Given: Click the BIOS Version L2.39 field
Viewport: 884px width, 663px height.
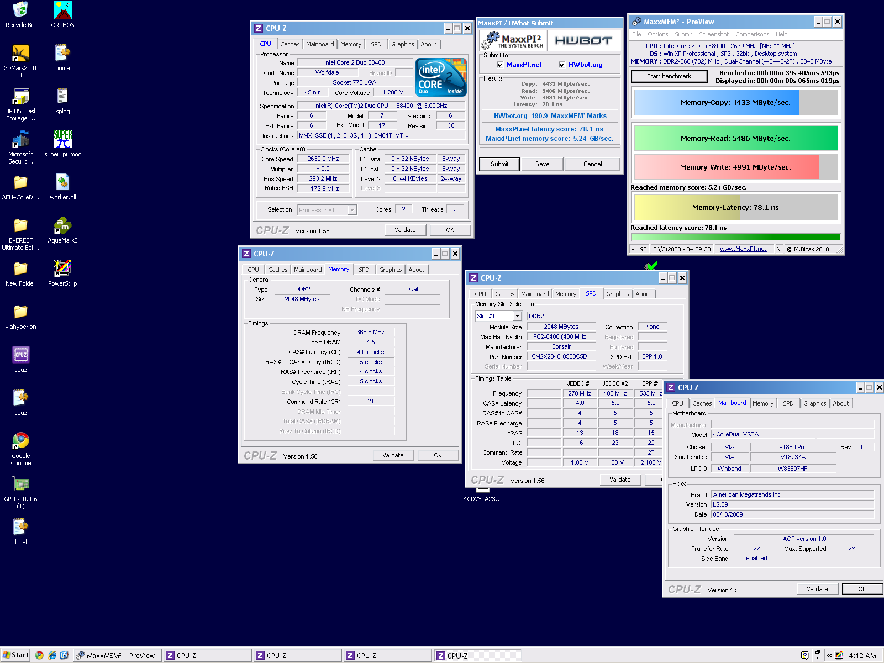Looking at the screenshot, I should tap(793, 505).
